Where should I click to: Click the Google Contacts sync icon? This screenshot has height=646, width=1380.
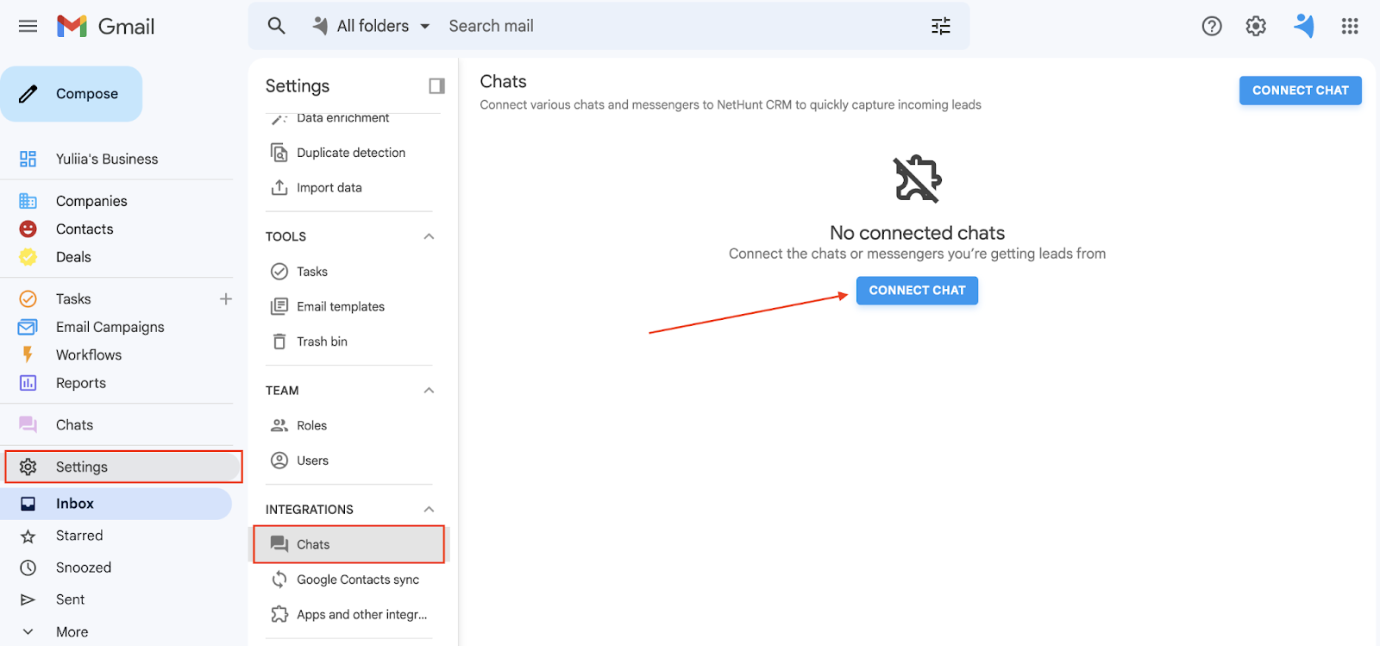[279, 580]
